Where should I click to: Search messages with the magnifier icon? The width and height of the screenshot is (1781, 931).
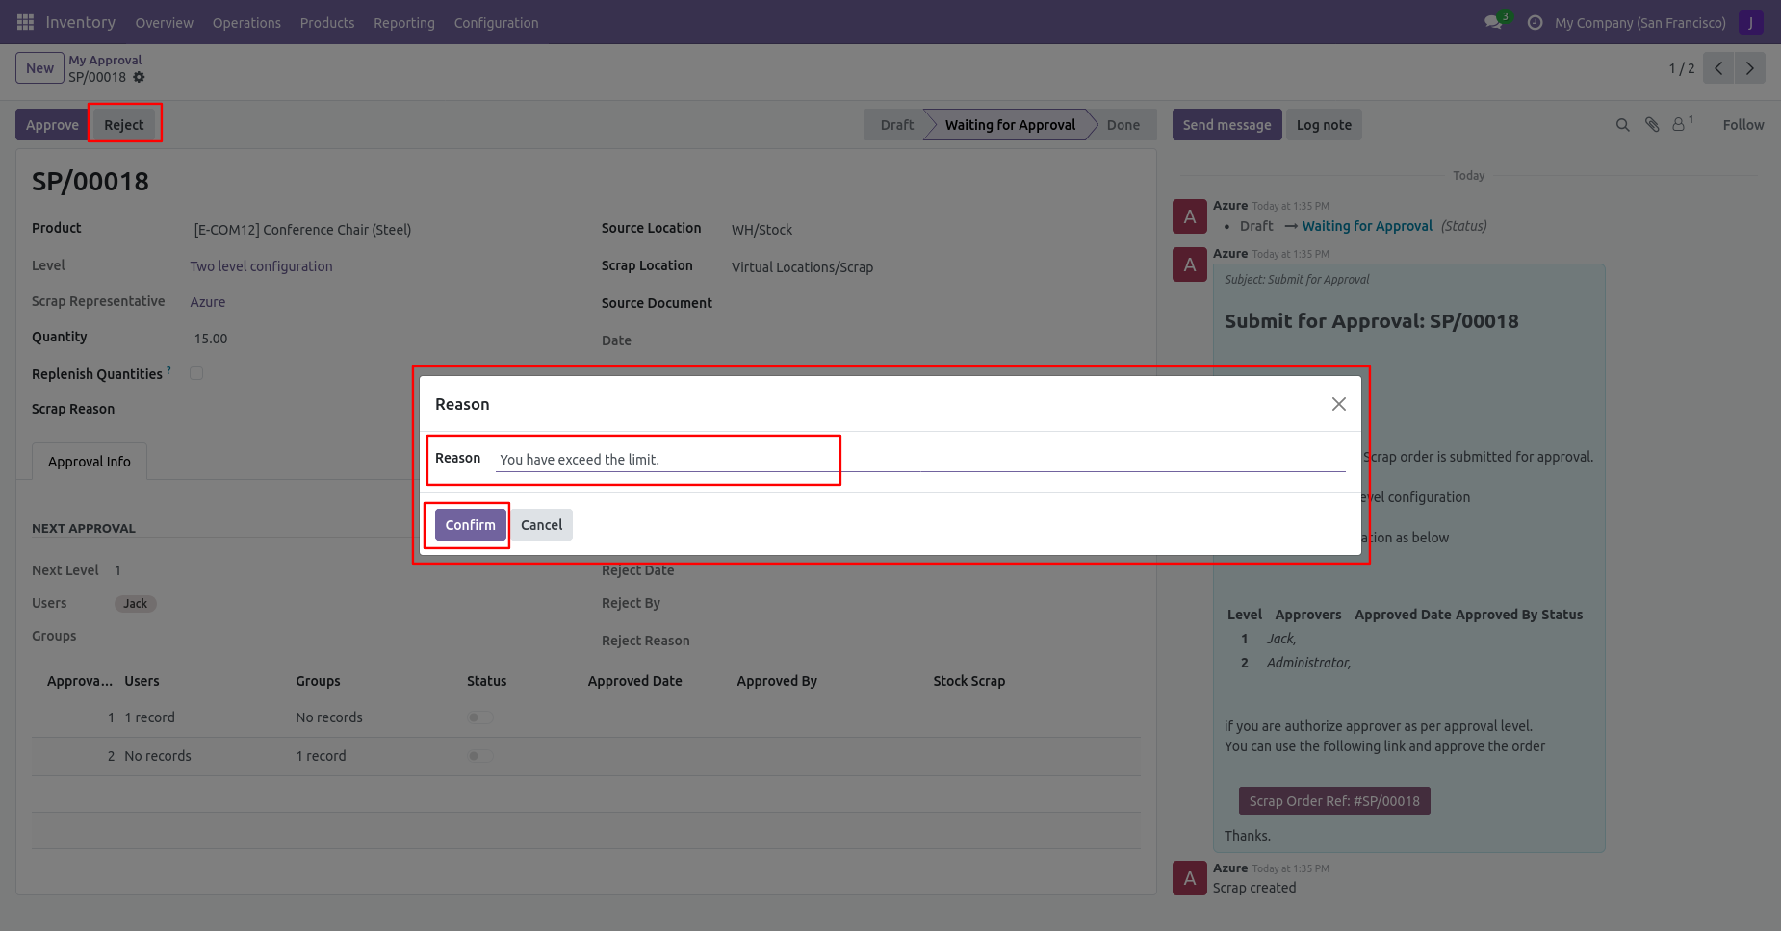click(1622, 125)
